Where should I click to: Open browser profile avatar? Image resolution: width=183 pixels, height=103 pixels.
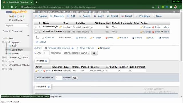175,7
